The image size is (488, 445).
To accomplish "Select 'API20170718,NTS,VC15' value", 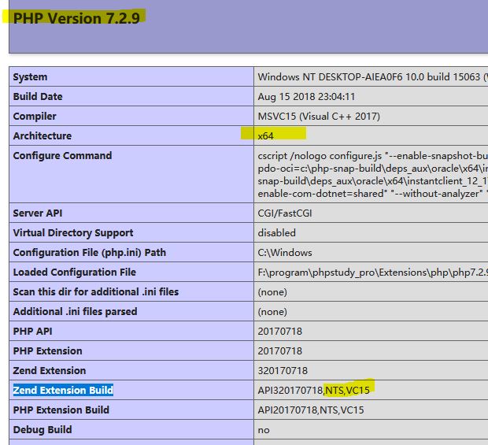I will [311, 410].
